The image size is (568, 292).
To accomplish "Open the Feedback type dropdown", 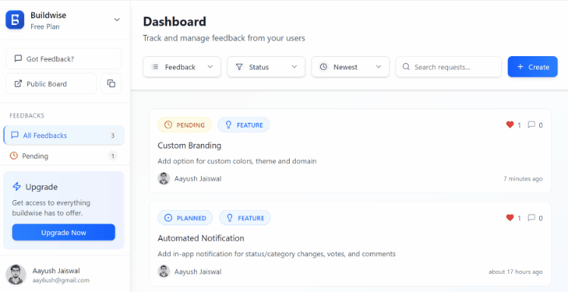I will (182, 67).
